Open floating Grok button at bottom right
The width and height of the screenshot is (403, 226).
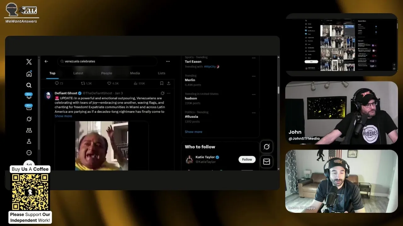267,147
